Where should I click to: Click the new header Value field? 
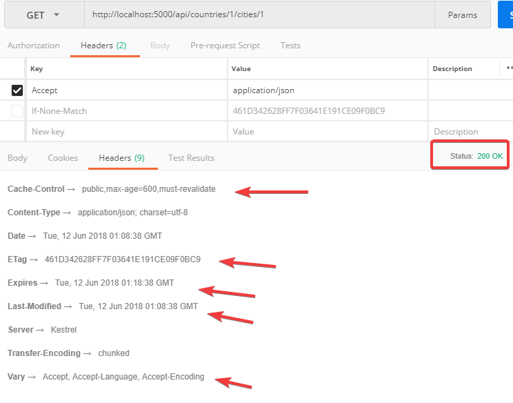(x=328, y=132)
